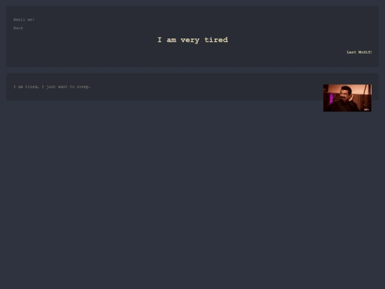Click the letter "I" starting the heading
Viewport: 385px width, 289px height.
[x=160, y=39]
